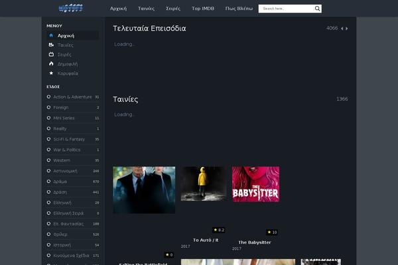Click the movies icon next to Ταινίες in sidebar
Viewport: 398px width, 265px height.
pos(51,45)
